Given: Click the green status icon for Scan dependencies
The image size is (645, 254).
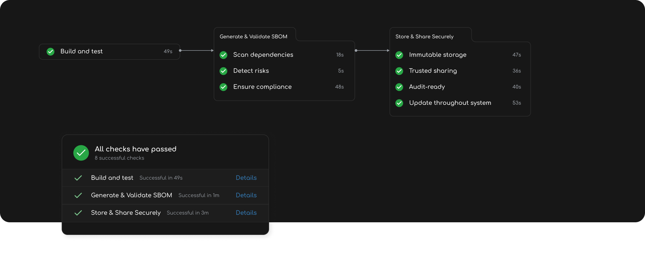Looking at the screenshot, I should (x=223, y=55).
